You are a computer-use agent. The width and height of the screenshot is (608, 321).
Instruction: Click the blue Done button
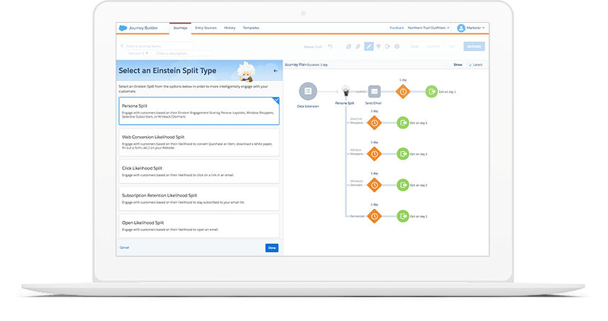[x=272, y=247]
